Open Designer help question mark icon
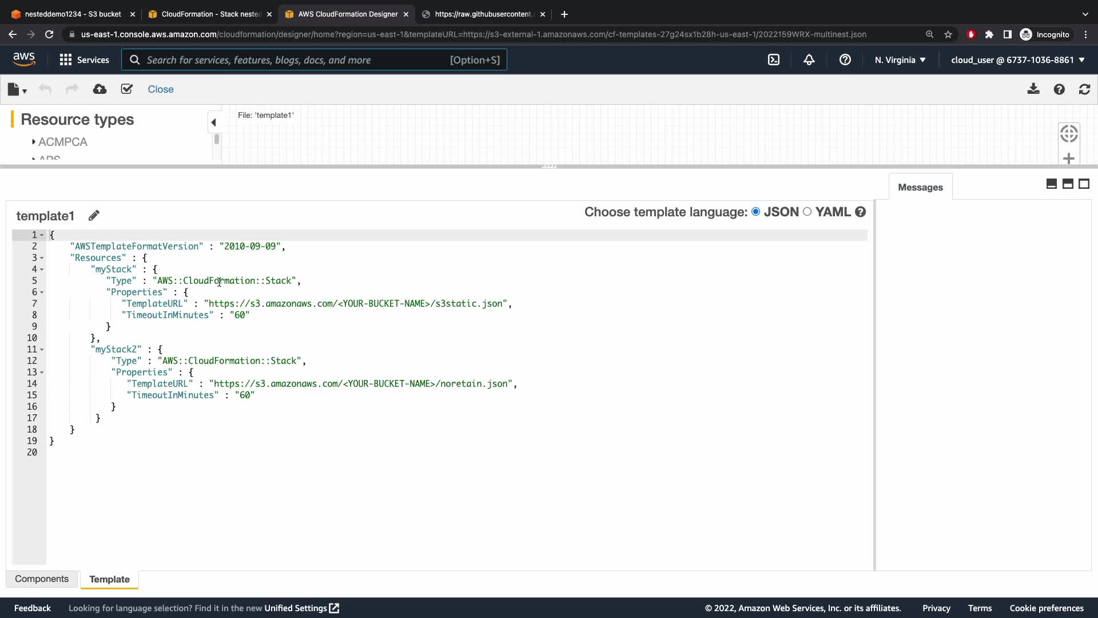The height and width of the screenshot is (618, 1098). 1059,89
